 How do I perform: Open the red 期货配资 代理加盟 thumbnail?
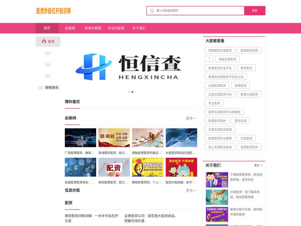coord(181,167)
